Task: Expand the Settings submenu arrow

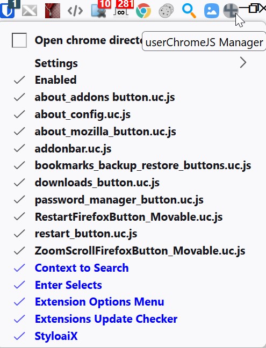Action: click(x=243, y=63)
